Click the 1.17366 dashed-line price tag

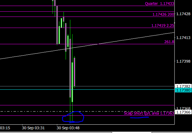[183, 112]
